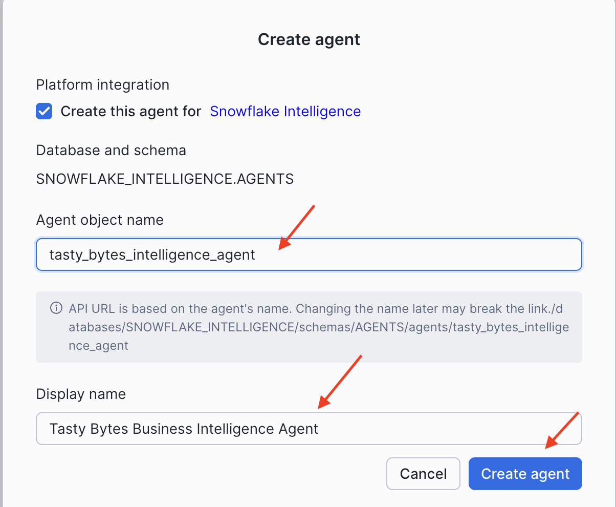Uncheck Create this agent for Snowflake Intelligence

coord(43,111)
